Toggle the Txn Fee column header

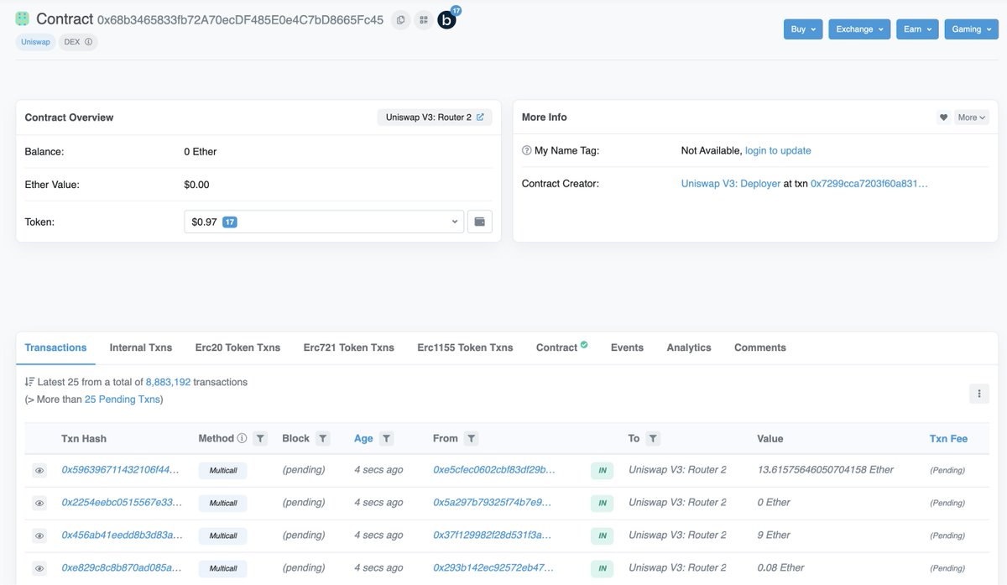coord(948,439)
